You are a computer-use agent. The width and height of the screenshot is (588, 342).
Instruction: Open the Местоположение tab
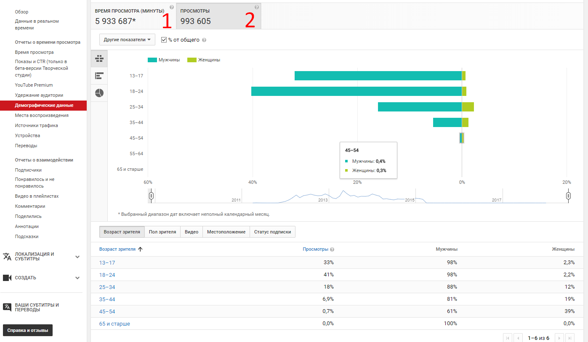226,232
